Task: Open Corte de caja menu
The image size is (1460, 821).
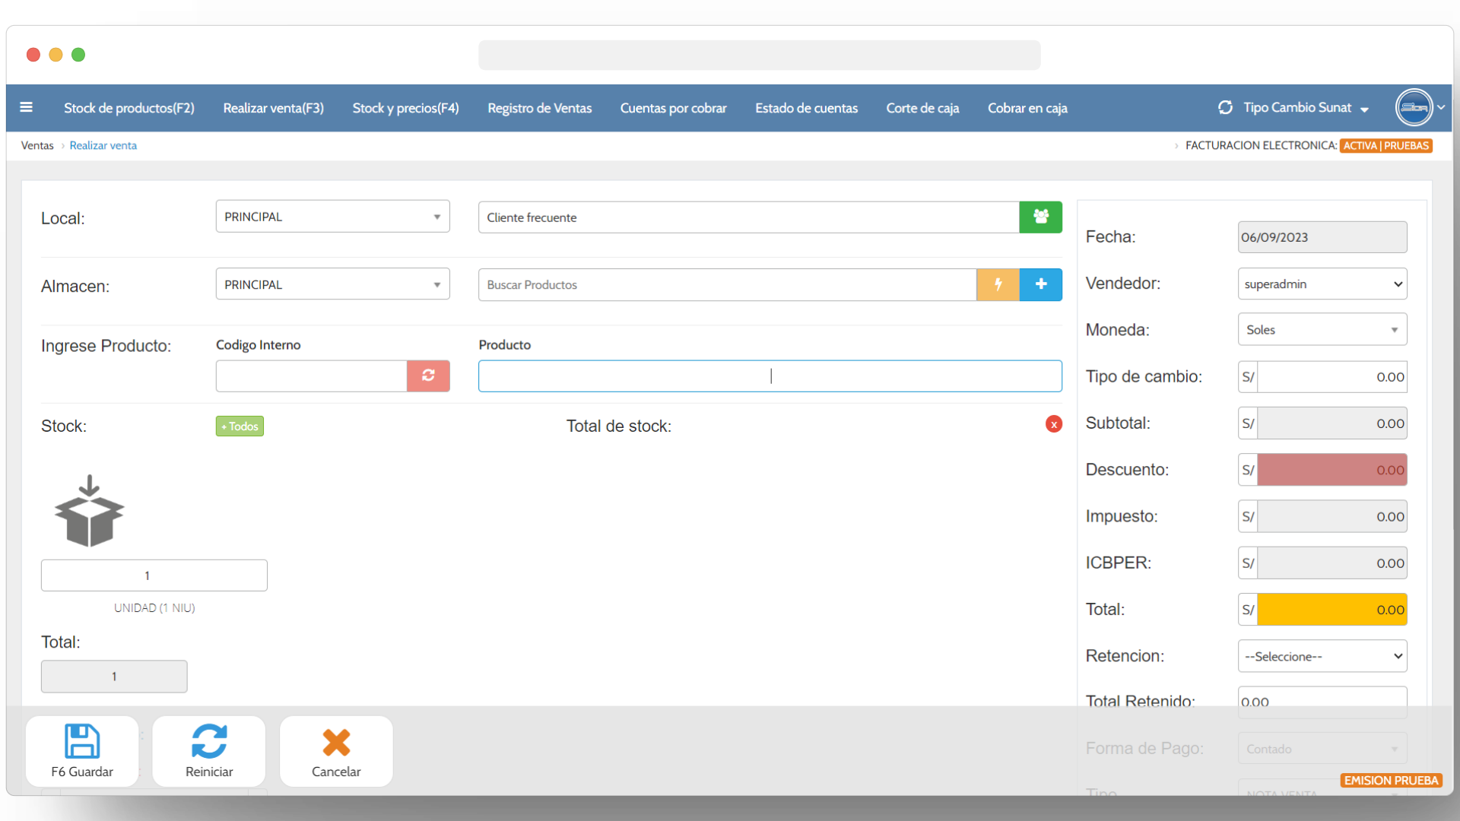Action: [922, 108]
